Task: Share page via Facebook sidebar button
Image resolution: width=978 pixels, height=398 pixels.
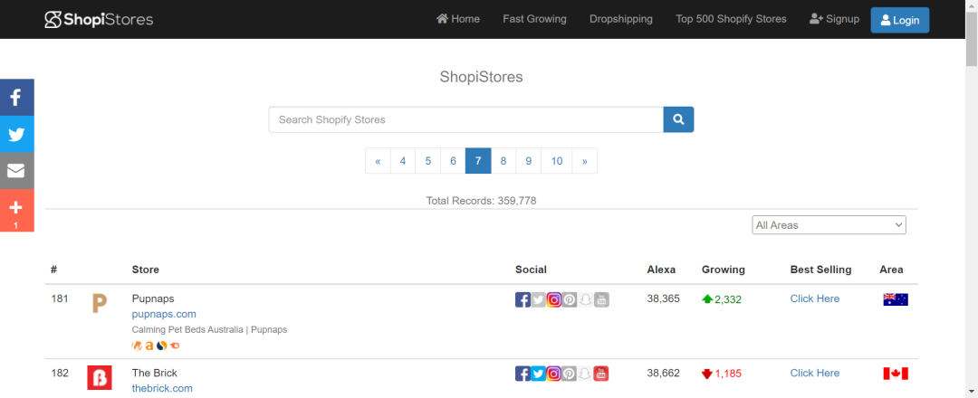Action: click(x=17, y=97)
